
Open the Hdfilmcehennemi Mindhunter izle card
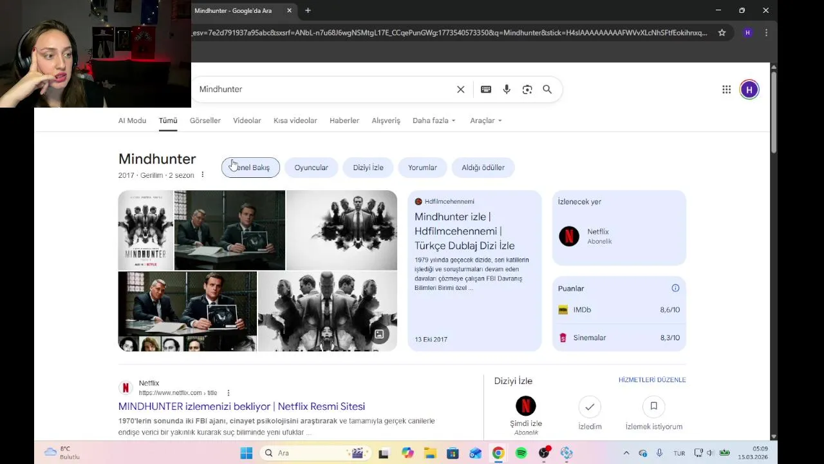(474, 271)
